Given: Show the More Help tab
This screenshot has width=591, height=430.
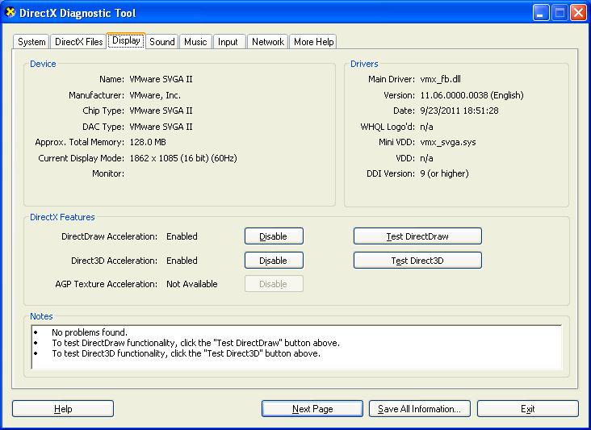Looking at the screenshot, I should coord(313,42).
